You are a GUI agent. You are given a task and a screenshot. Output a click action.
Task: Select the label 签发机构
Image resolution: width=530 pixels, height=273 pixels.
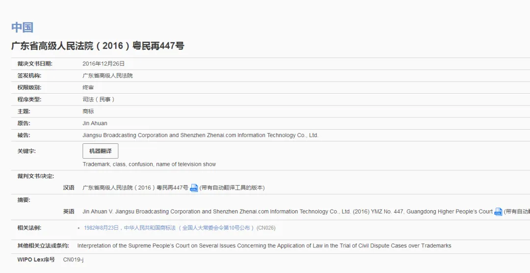click(x=29, y=76)
